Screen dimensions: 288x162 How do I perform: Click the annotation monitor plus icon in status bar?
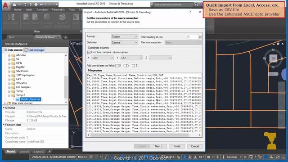pyautogui.click(x=217, y=157)
